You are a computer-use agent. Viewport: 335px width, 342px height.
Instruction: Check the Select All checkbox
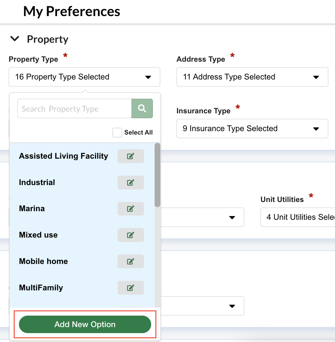(x=117, y=132)
